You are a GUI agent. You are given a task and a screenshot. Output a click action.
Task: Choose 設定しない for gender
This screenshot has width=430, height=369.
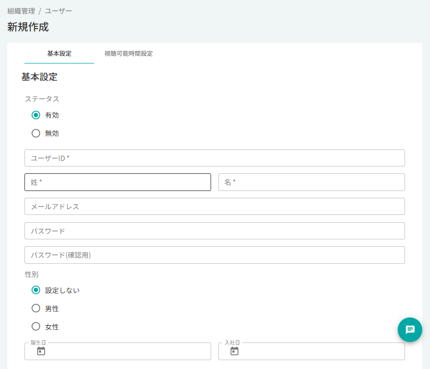36,290
